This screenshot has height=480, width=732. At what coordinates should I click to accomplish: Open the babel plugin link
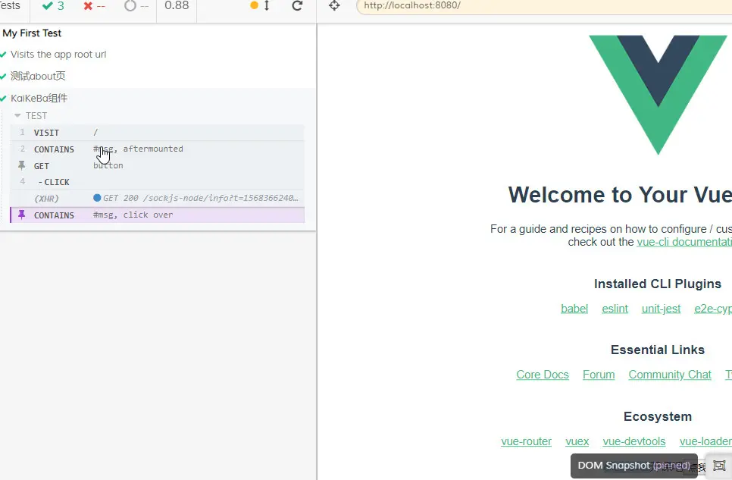coord(574,309)
